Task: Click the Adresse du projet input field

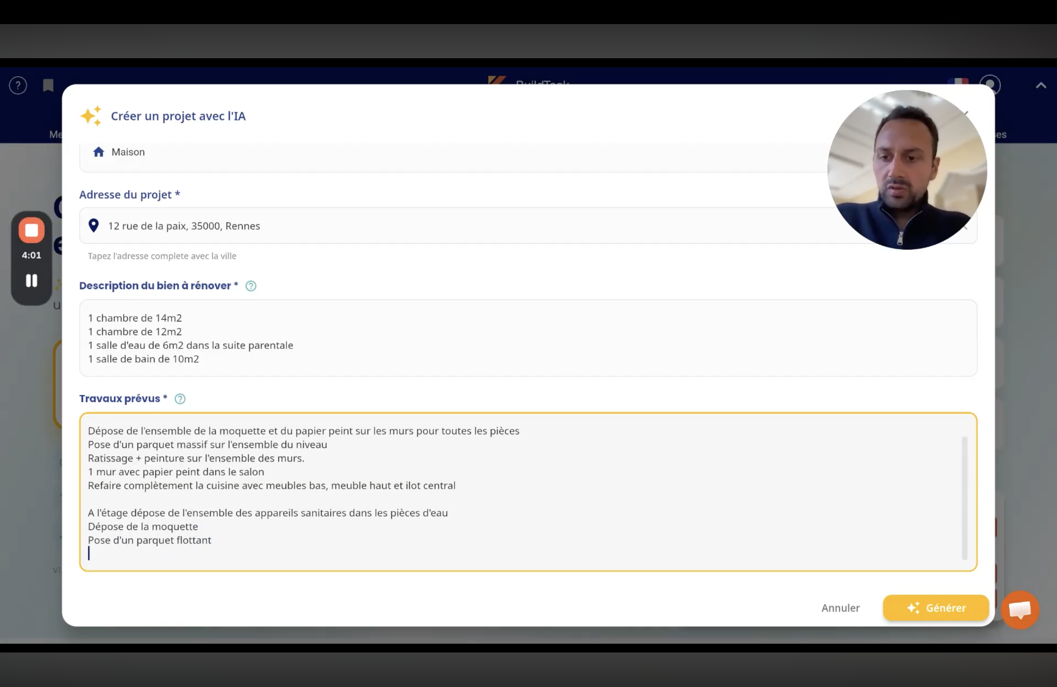Action: tap(444, 226)
